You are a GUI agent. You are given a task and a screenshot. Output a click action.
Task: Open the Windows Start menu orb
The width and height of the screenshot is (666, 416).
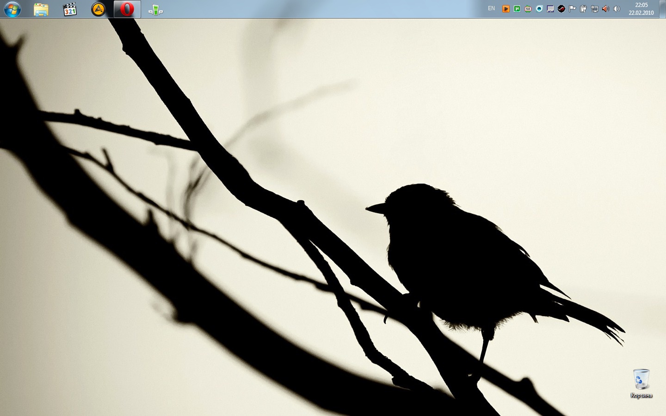point(12,9)
